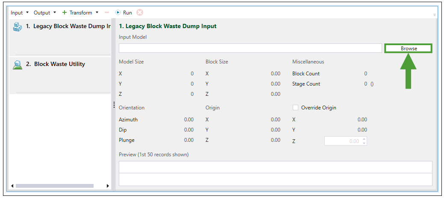Click the Block Waste Utility step icon
Viewport: 444px width, 198px height.
(18, 64)
